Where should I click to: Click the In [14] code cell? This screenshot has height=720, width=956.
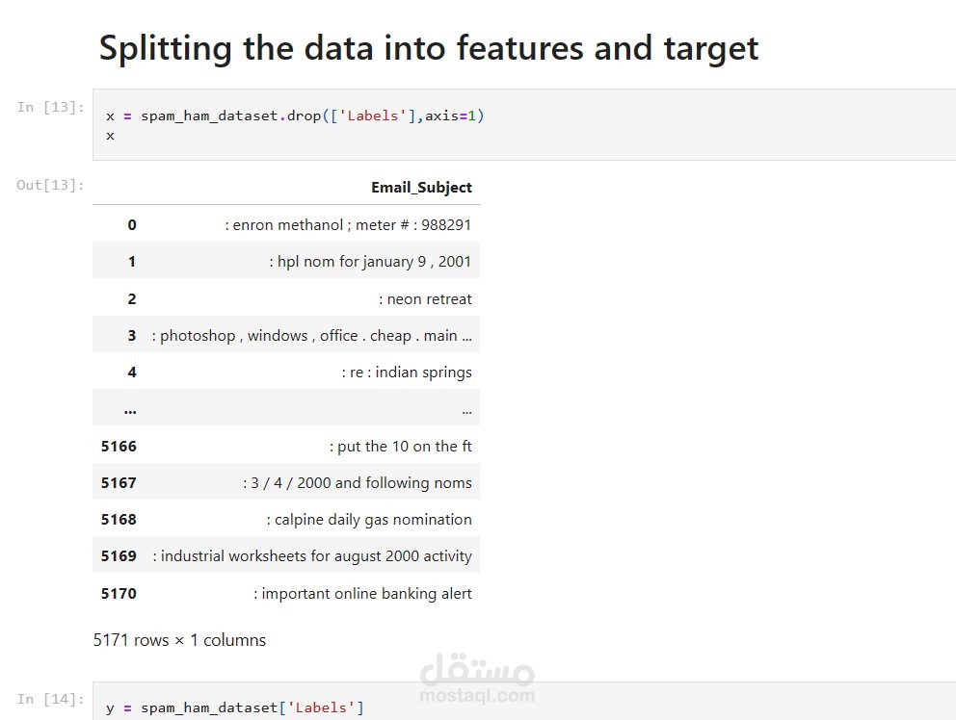click(x=524, y=701)
